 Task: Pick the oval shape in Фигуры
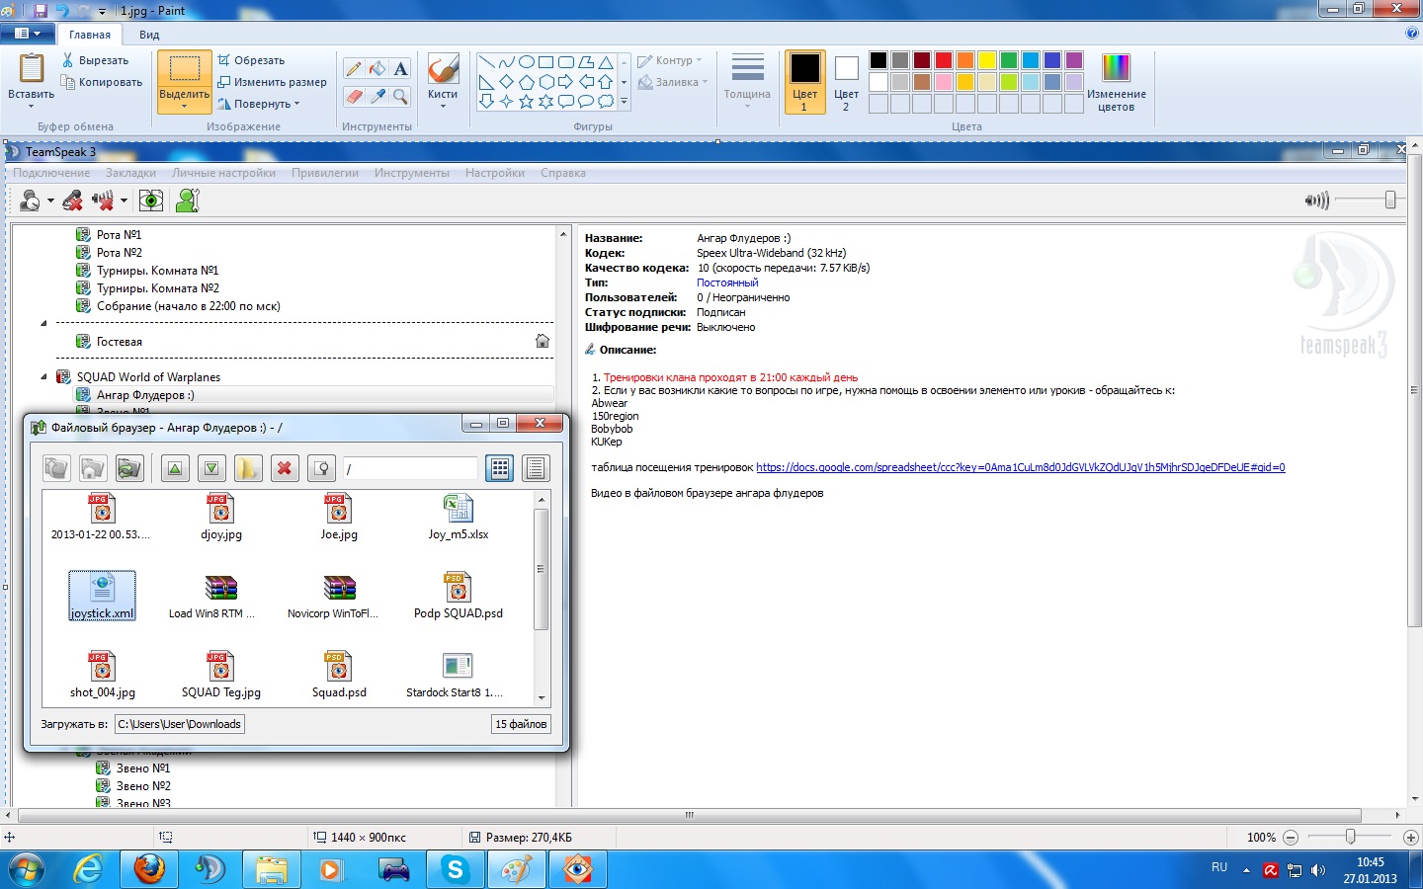click(x=527, y=62)
